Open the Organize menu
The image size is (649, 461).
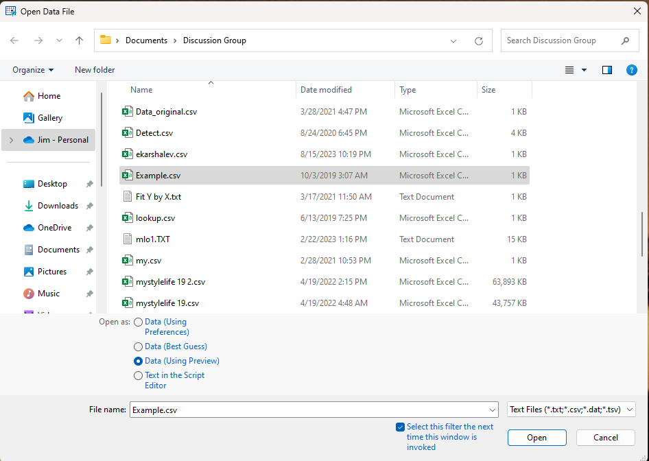[x=33, y=70]
